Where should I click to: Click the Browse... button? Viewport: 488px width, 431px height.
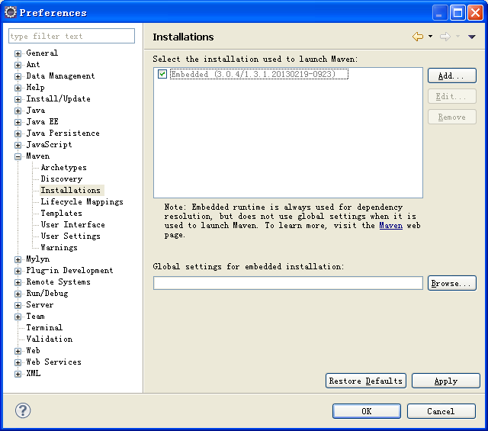click(452, 283)
